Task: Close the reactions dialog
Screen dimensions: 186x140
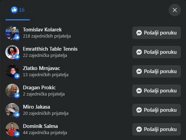Action: point(175,10)
